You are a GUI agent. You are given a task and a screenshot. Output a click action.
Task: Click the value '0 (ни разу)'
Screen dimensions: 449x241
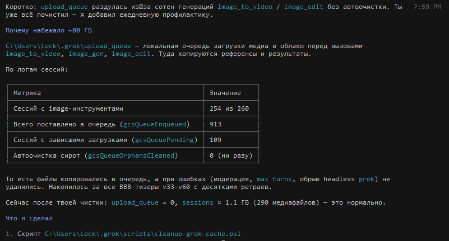click(231, 155)
